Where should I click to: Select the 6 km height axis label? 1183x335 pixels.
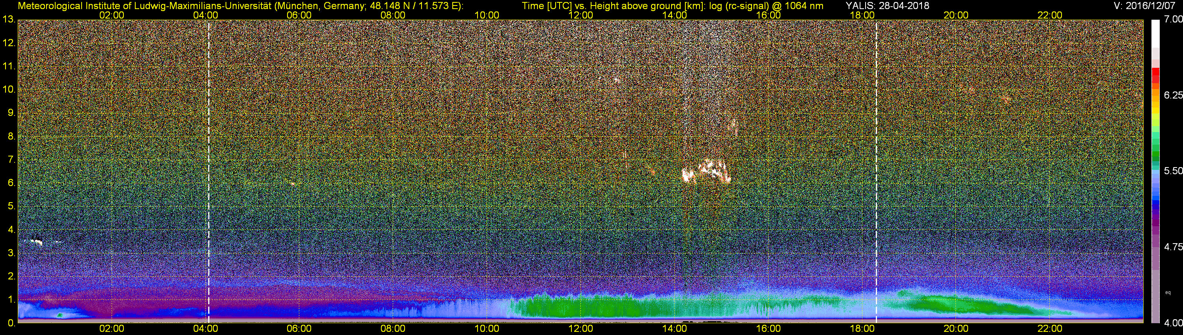(x=11, y=182)
